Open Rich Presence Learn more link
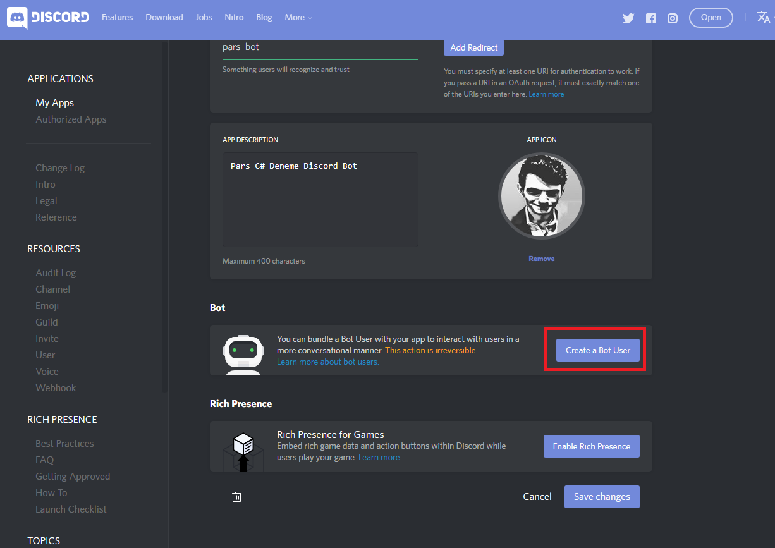 click(x=379, y=457)
